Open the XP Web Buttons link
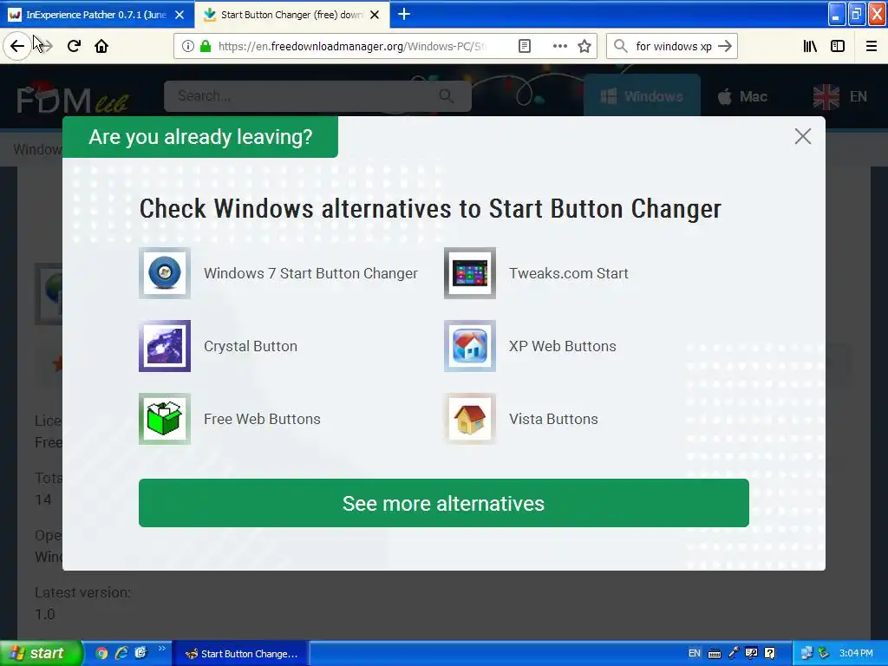Viewport: 888px width, 666px height. 562,346
